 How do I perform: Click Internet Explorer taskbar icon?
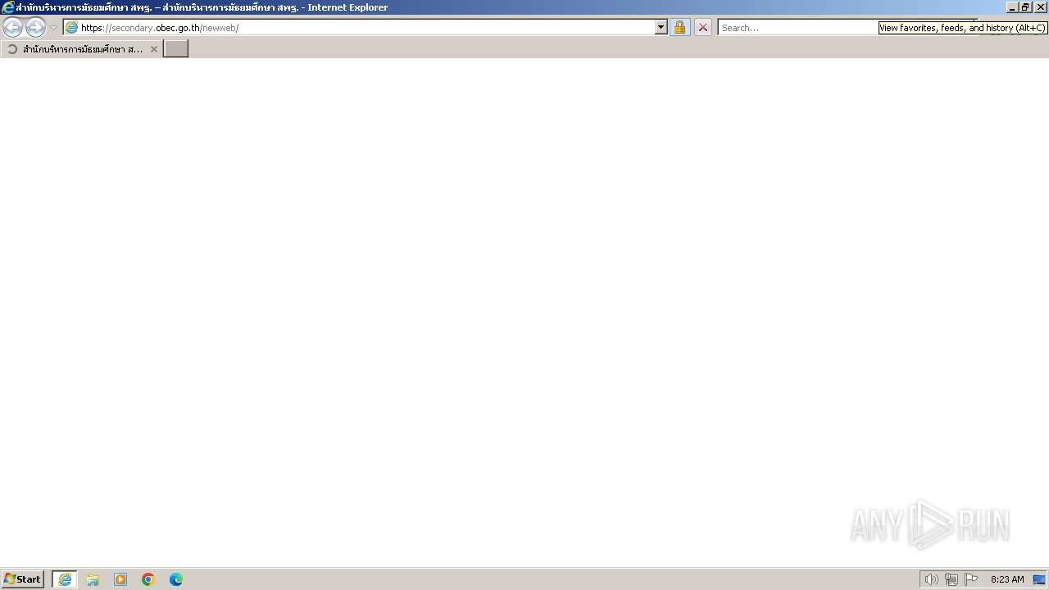point(65,579)
